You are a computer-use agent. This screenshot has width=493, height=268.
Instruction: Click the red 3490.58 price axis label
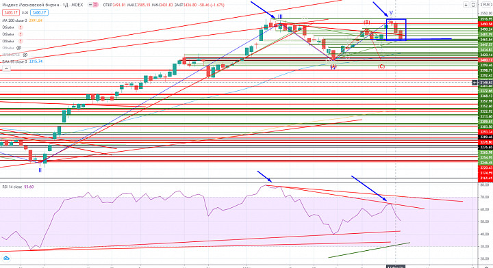[x=485, y=24]
